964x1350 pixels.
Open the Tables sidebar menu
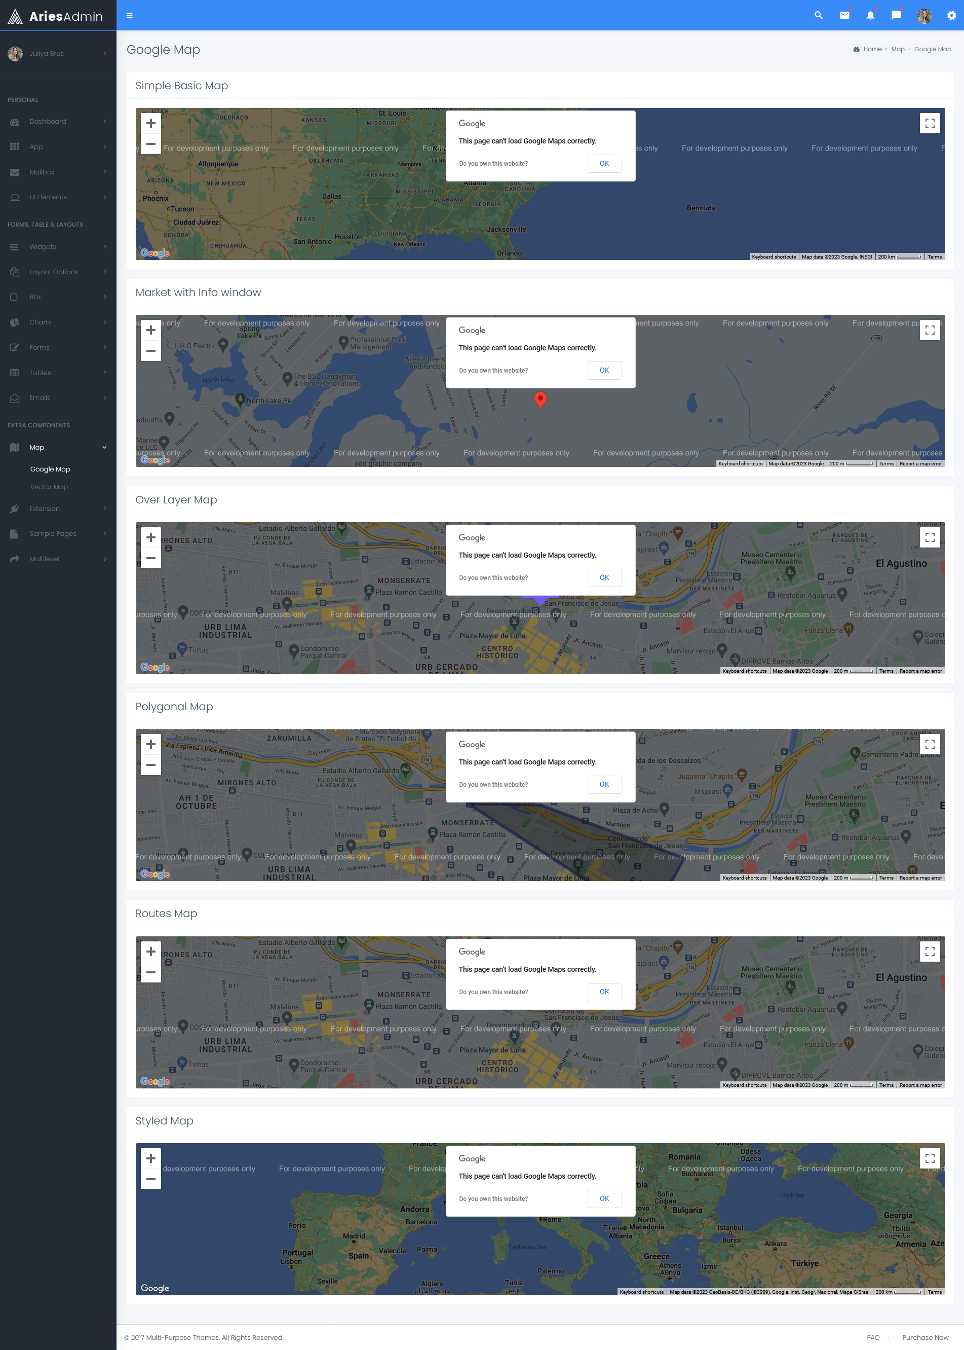58,373
